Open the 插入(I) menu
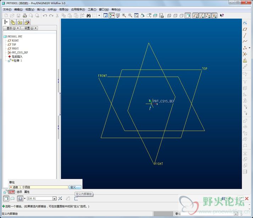 (41, 10)
